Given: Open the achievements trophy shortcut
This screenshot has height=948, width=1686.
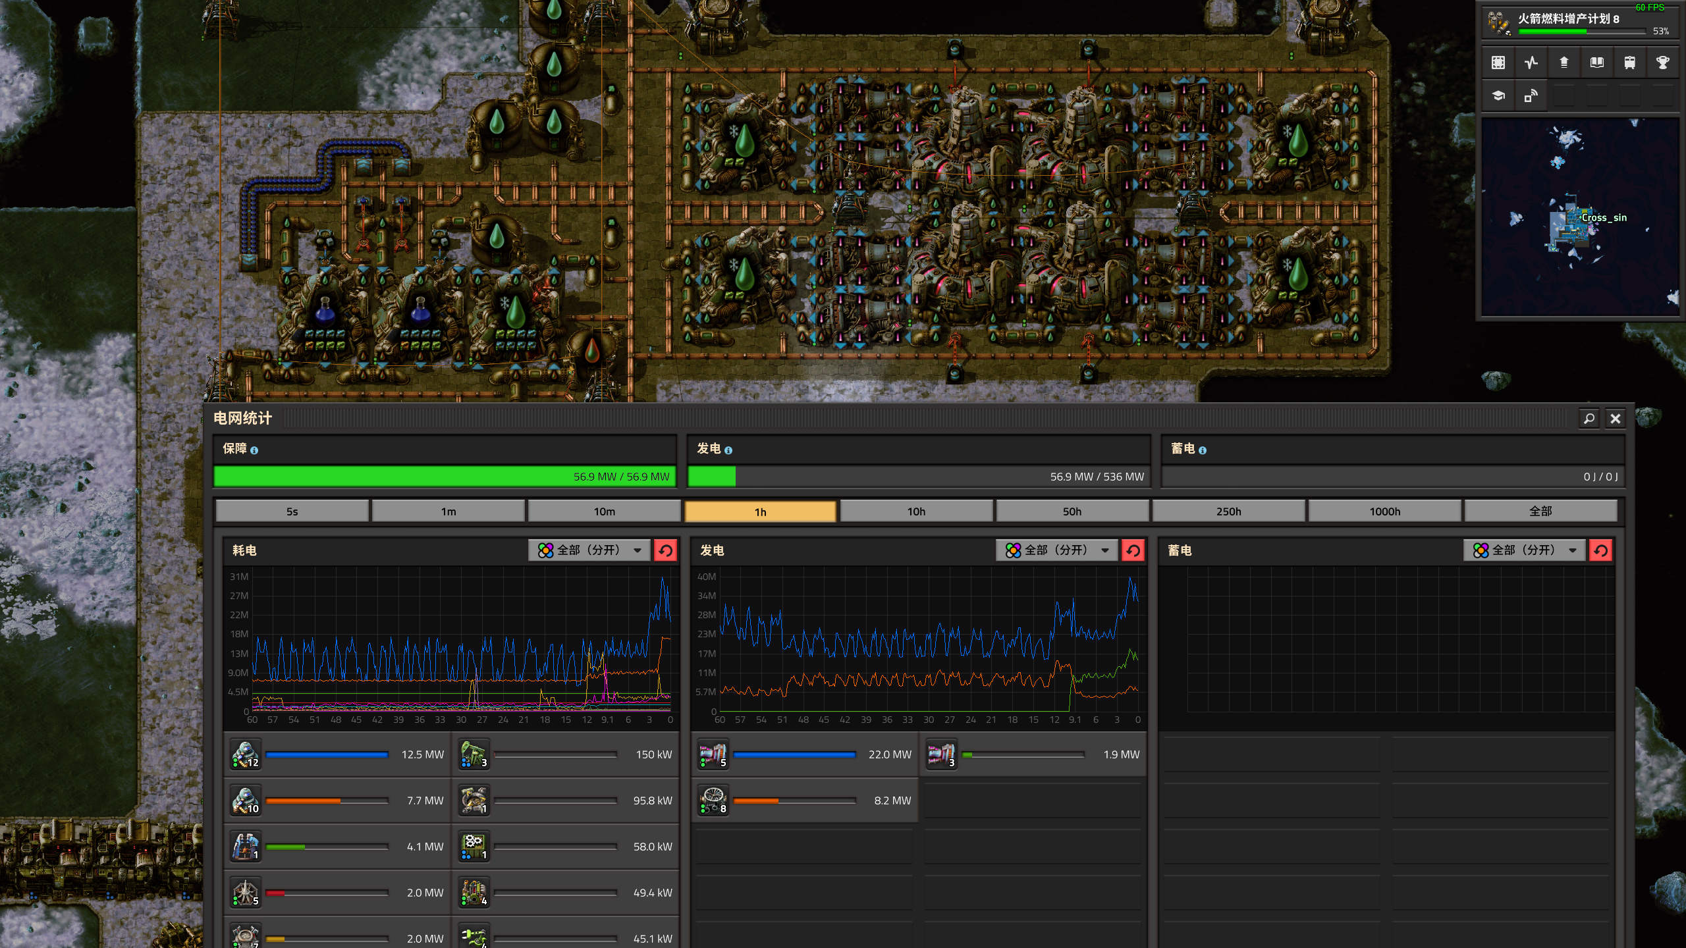Looking at the screenshot, I should point(1663,63).
